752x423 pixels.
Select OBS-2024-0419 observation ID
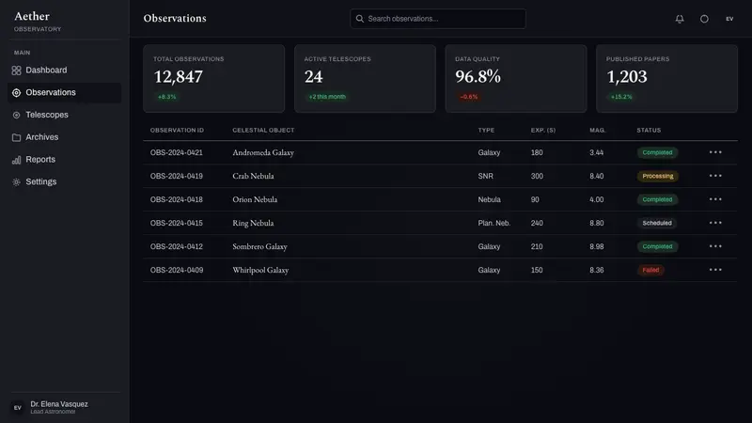click(x=177, y=176)
